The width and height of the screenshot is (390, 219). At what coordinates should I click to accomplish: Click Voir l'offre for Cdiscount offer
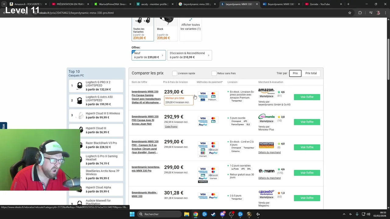307,198
